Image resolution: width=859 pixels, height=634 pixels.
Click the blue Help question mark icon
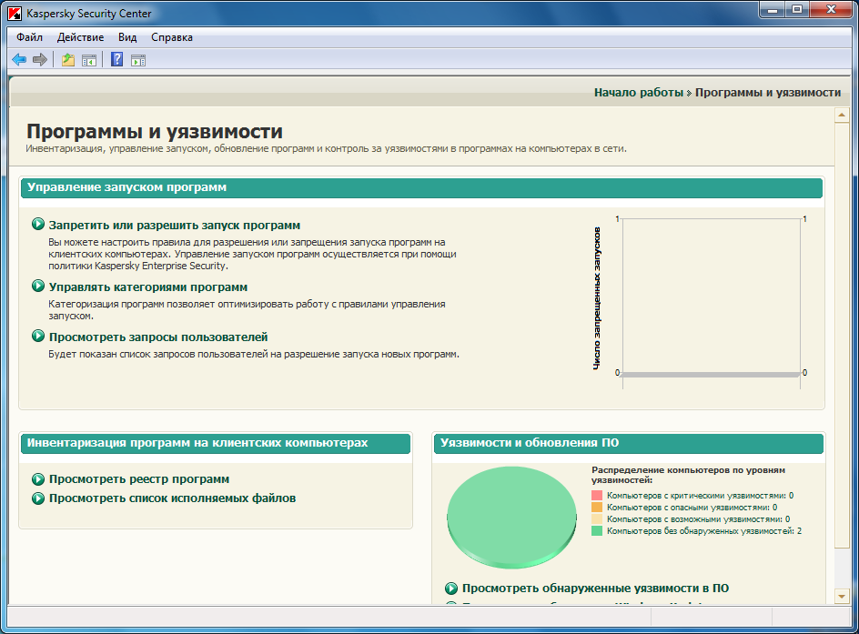coord(116,60)
